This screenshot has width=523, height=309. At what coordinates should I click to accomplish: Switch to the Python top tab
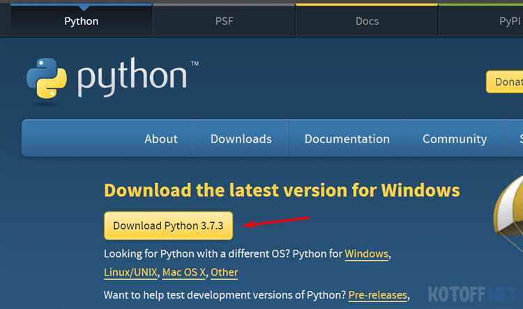click(82, 21)
